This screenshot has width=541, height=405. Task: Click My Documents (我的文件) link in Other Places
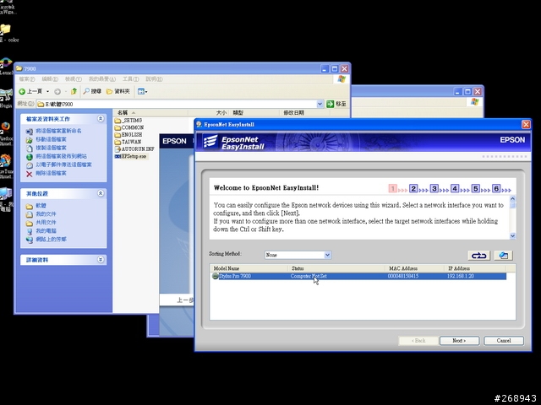click(46, 213)
